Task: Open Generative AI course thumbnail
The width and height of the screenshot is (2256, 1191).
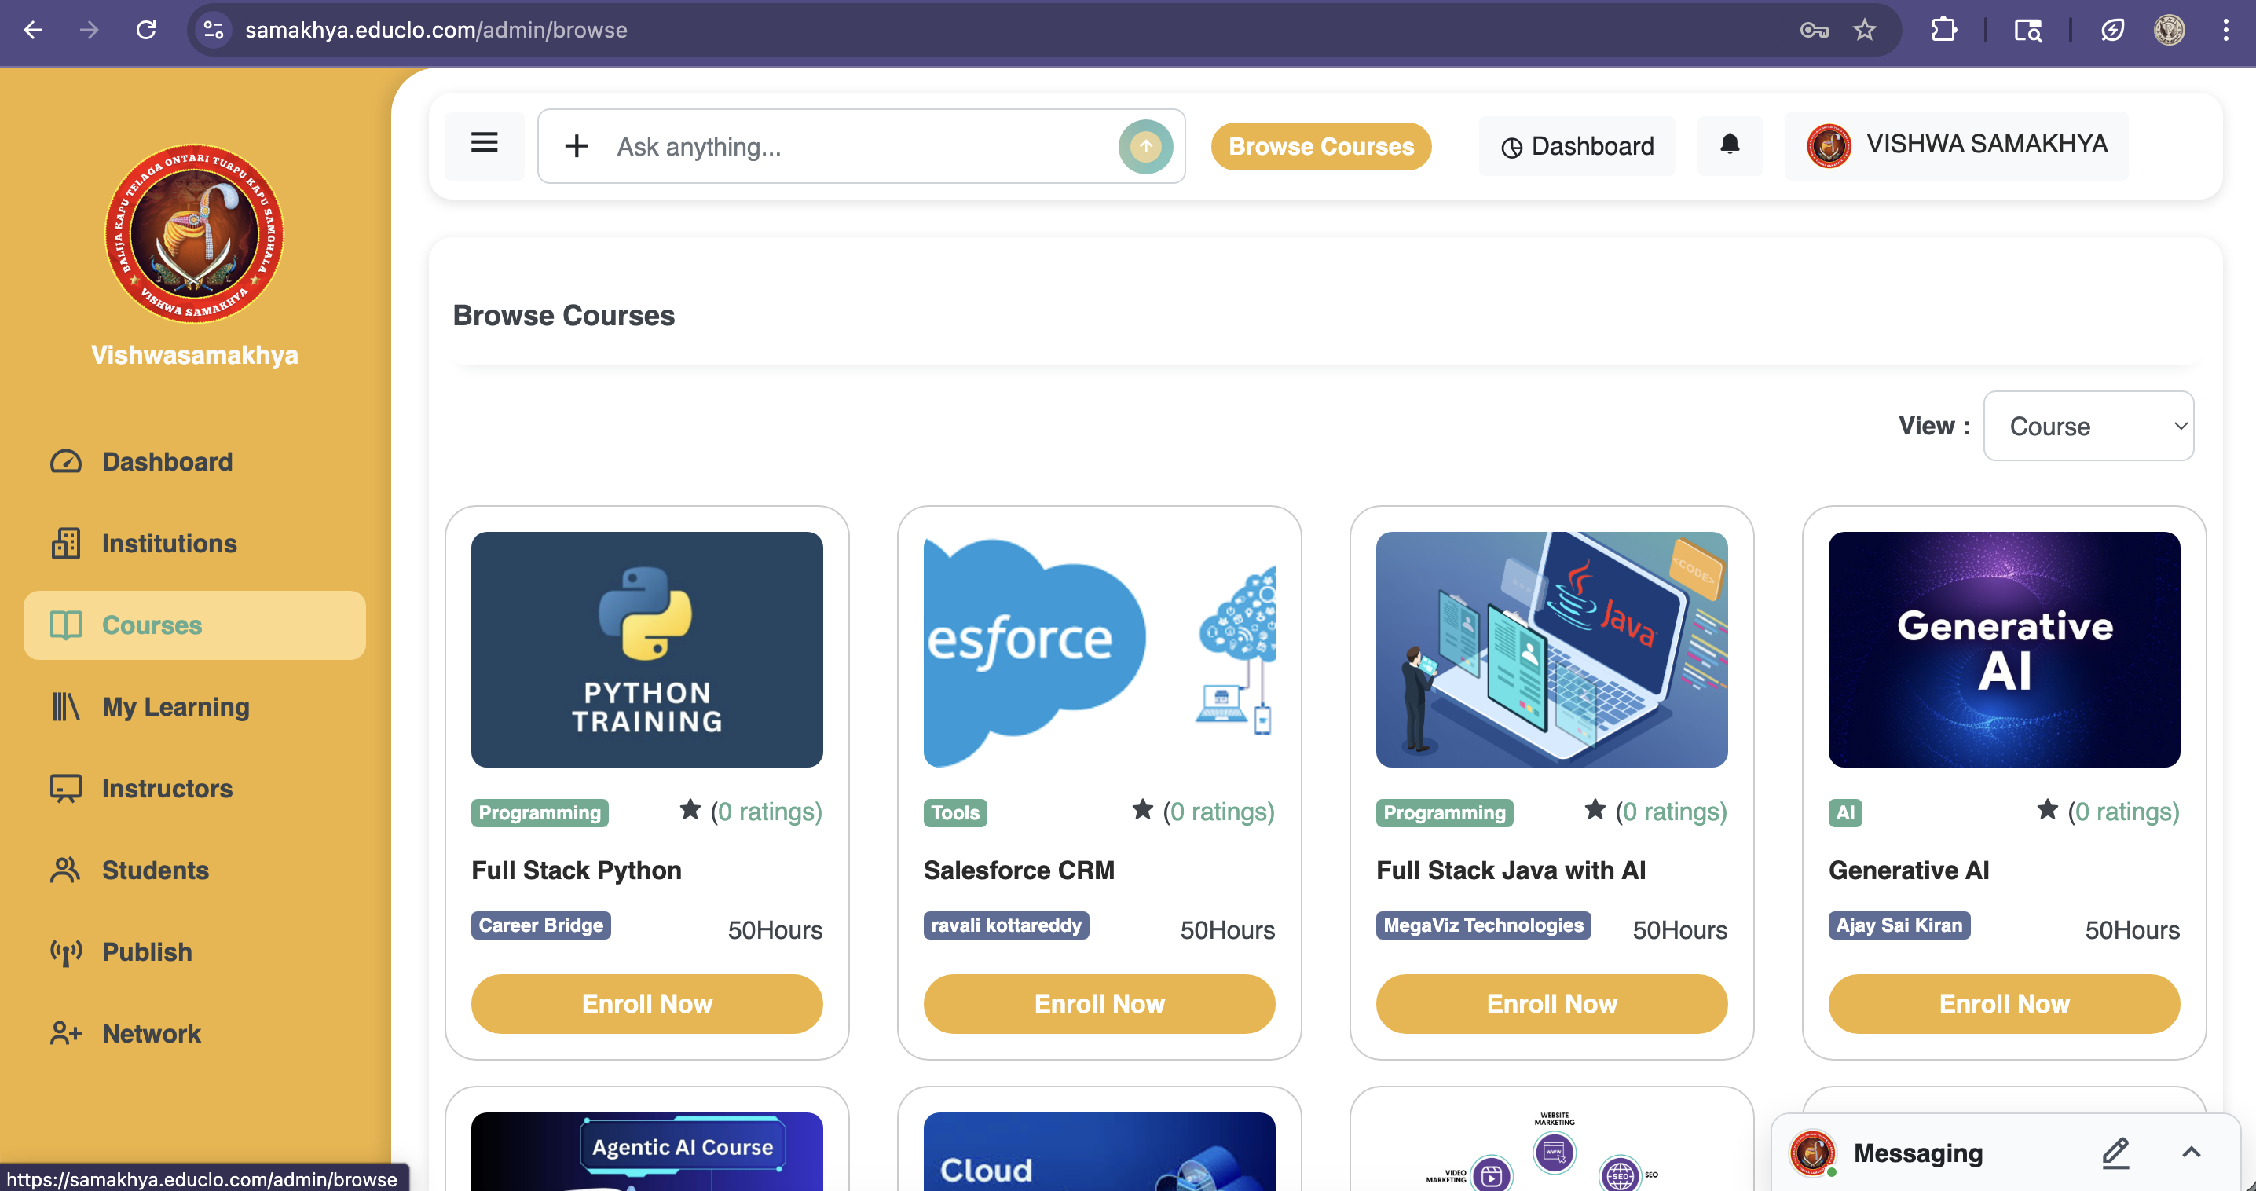Action: tap(2004, 649)
